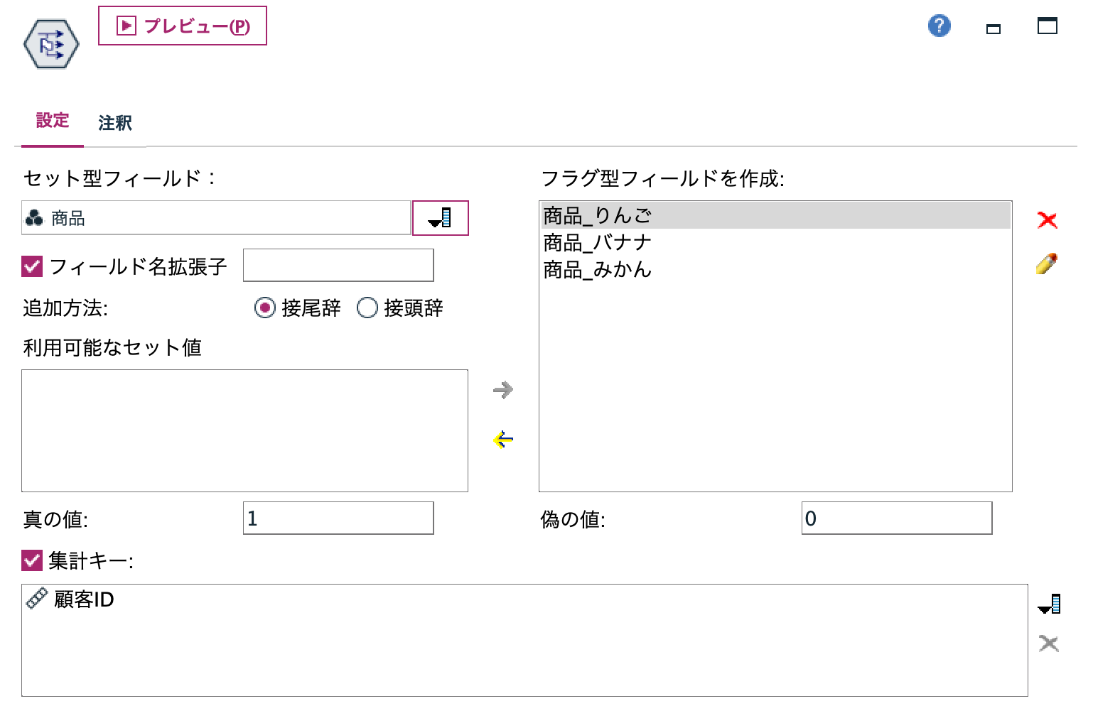Click the Set to Flag node icon
This screenshot has width=1093, height=706.
pyautogui.click(x=52, y=43)
